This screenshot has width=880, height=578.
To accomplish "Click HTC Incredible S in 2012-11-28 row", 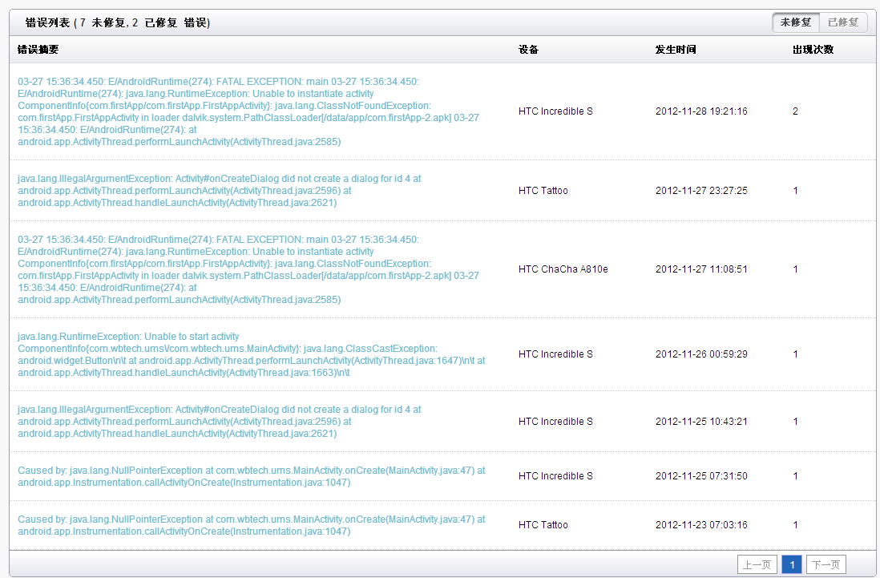I will pyautogui.click(x=555, y=111).
